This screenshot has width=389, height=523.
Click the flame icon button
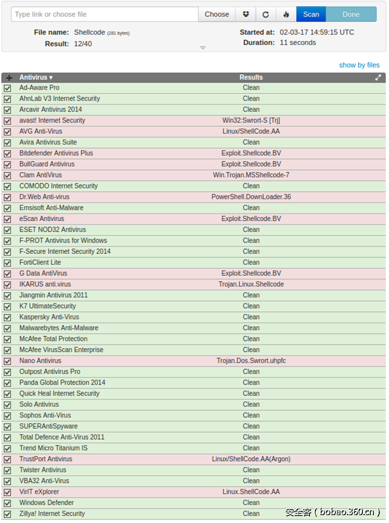[286, 15]
